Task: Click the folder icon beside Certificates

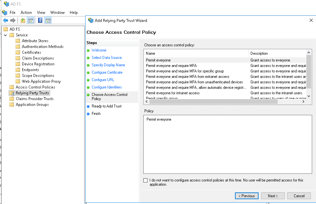Action: 18,52
